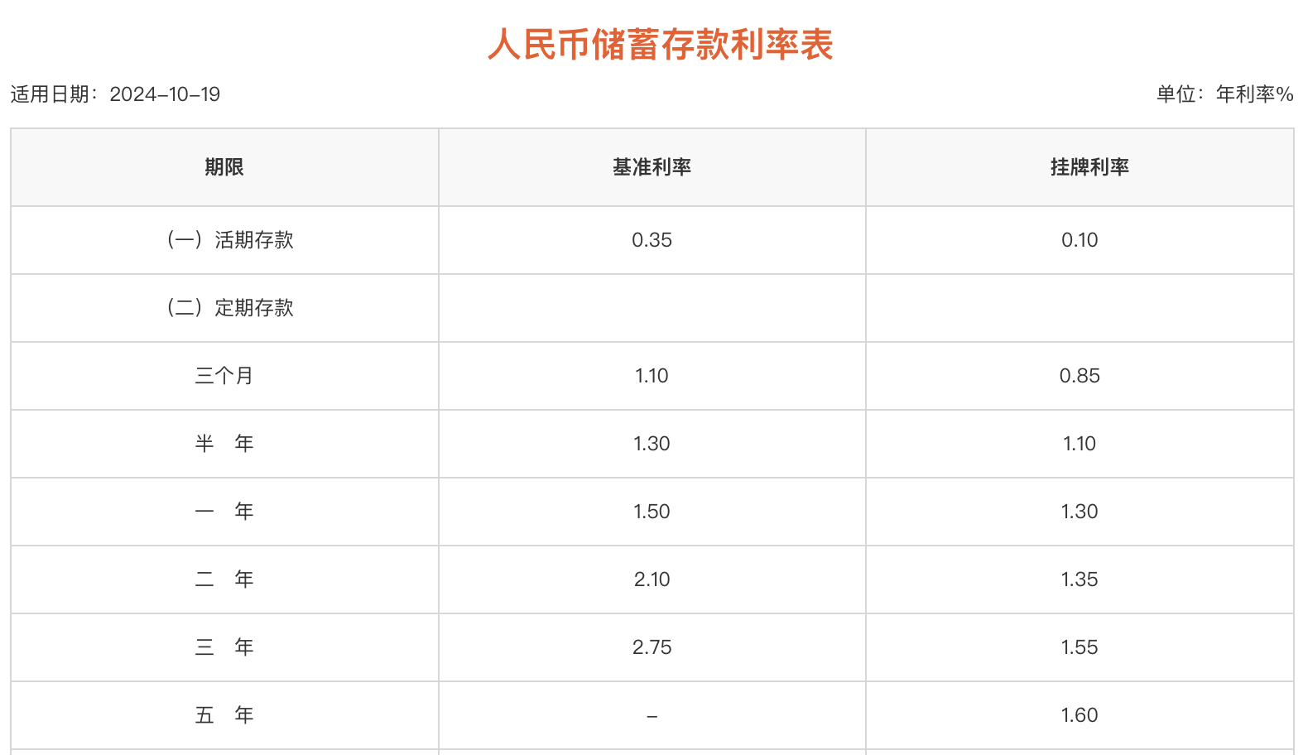1308x755 pixels.
Task: Click the 人民币储蓄存款利率表 page title
Action: point(660,45)
